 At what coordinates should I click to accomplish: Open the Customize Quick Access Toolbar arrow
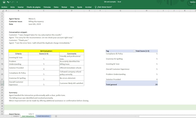coord(17,2)
